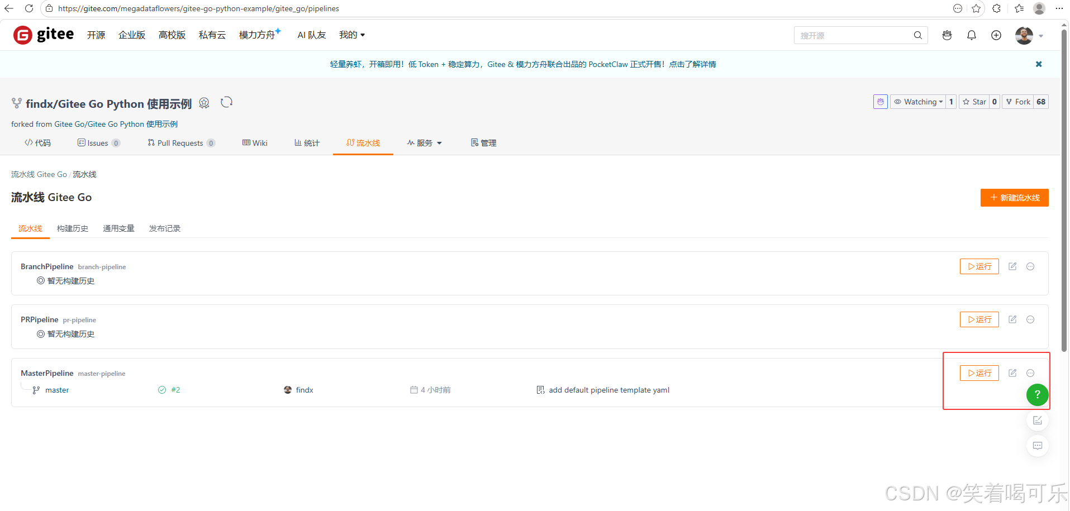
Task: Open the 我的 dropdown menu
Action: coord(352,35)
